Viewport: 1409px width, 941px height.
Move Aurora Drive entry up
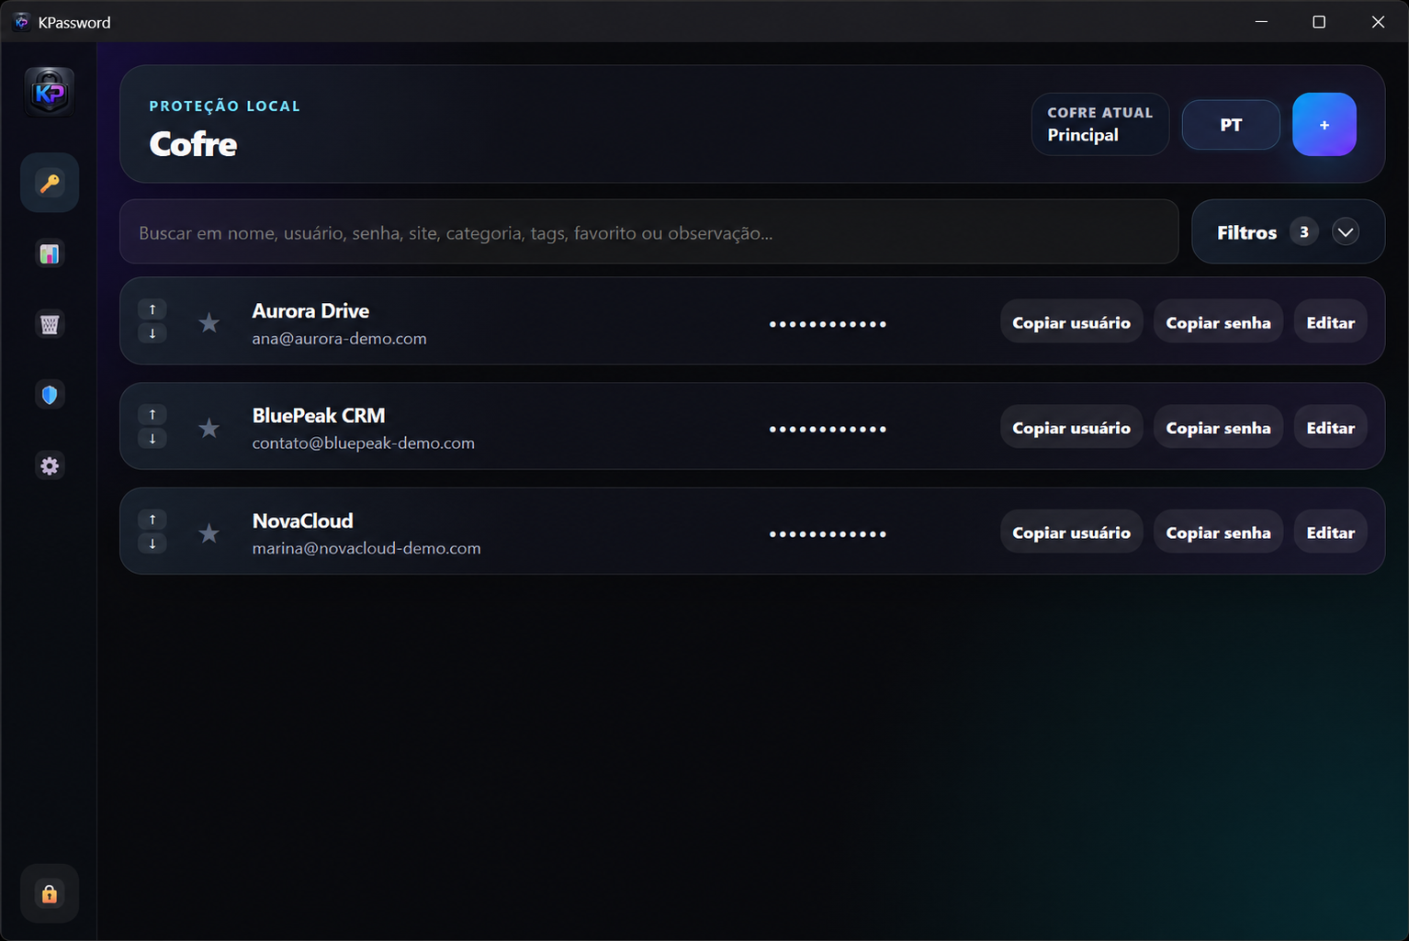coord(152,309)
